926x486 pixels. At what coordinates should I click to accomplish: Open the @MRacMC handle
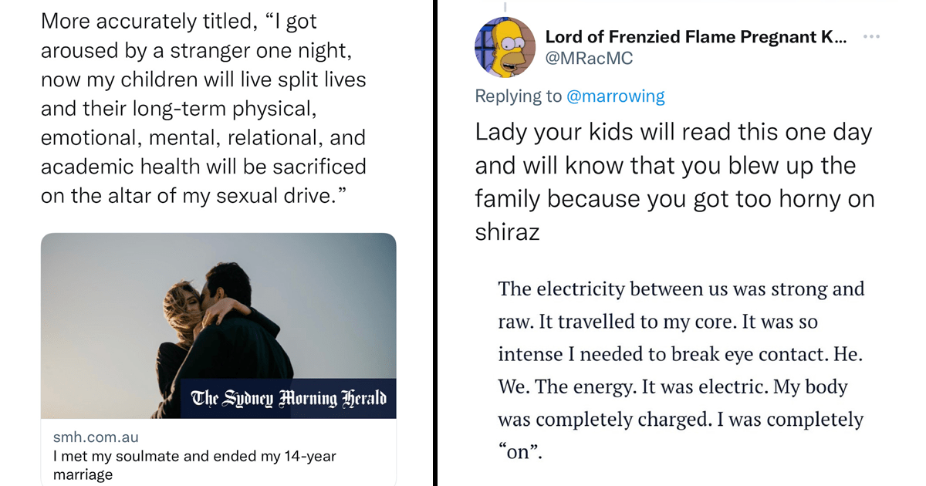(x=590, y=59)
